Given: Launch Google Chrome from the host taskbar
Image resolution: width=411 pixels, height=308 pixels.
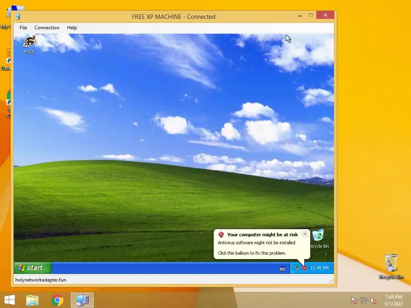Looking at the screenshot, I should 57,300.
